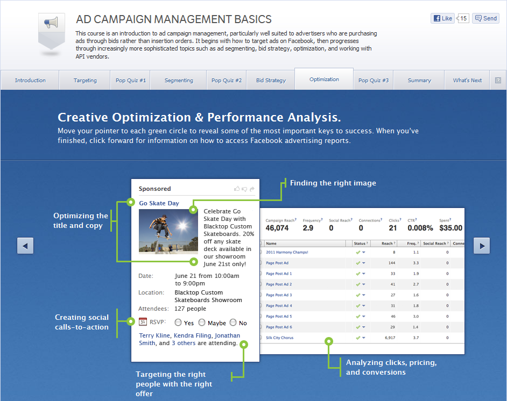Open status dropdown in the 144-reach row
The width and height of the screenshot is (507, 401).
(364, 263)
